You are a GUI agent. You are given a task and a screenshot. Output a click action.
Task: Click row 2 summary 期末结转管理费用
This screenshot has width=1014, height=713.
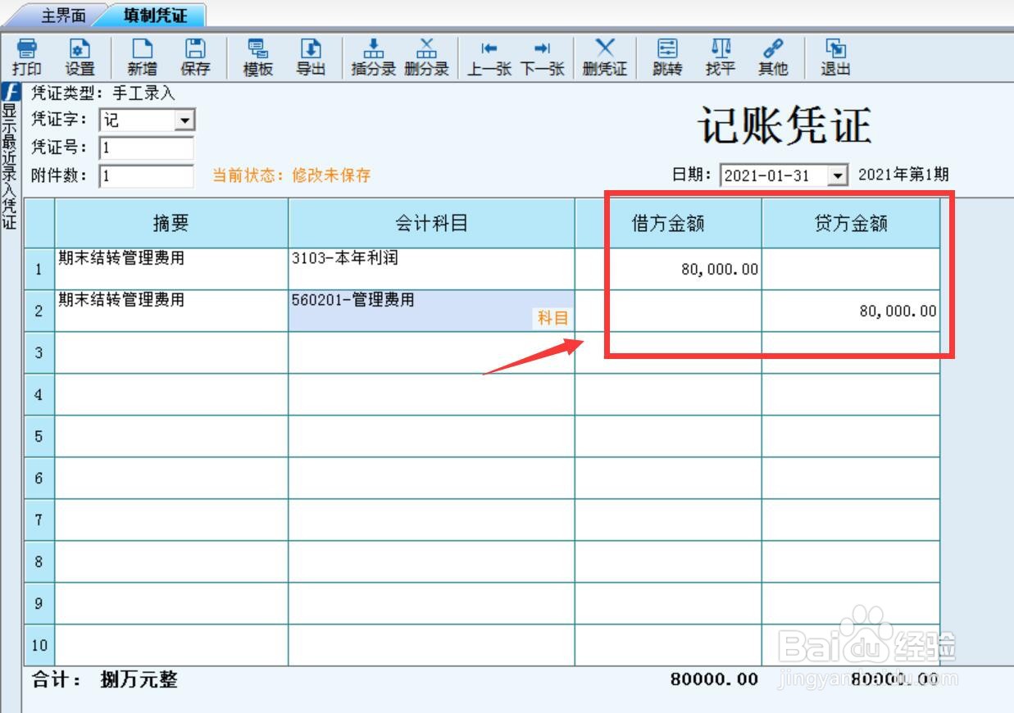[171, 311]
